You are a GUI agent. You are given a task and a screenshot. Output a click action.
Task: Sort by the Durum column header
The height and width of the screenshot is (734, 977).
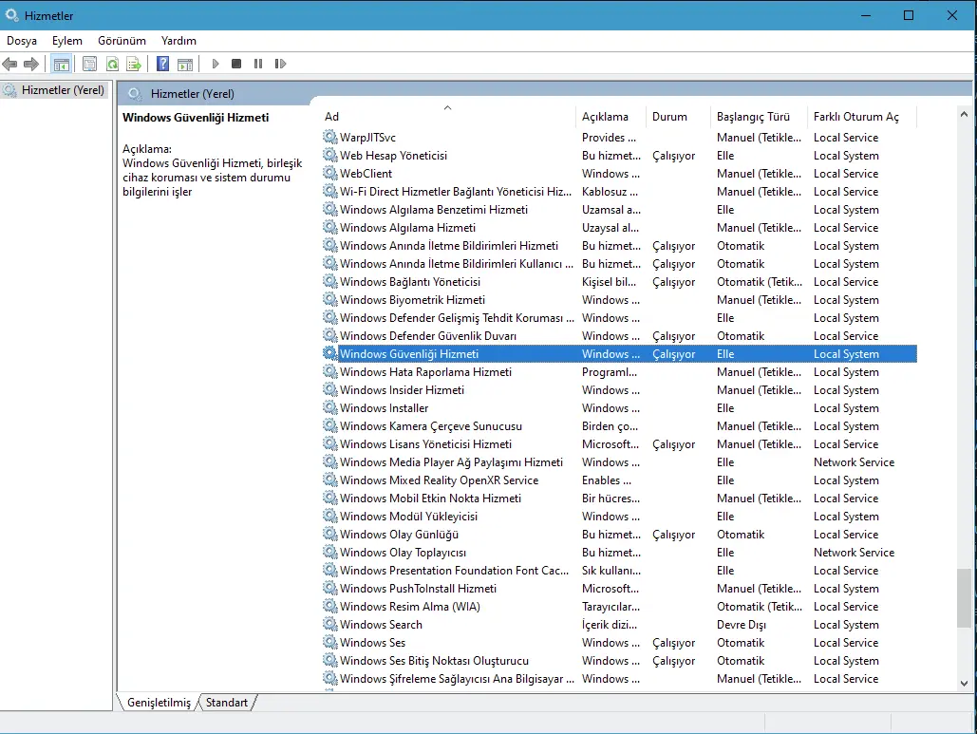[678, 117]
